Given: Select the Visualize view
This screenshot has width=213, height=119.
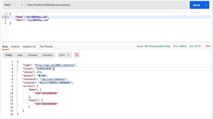Looking at the screenshot, I should pos(48,55).
